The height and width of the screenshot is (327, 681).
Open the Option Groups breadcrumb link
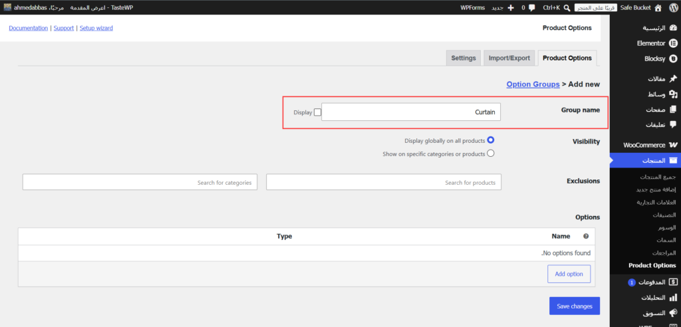[533, 84]
